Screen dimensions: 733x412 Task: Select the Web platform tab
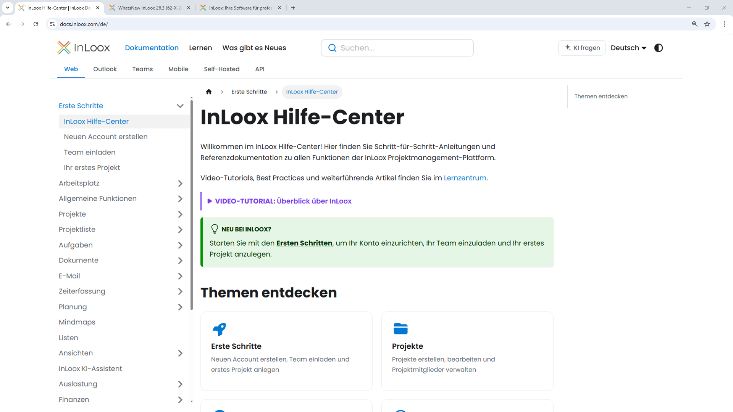click(71, 69)
